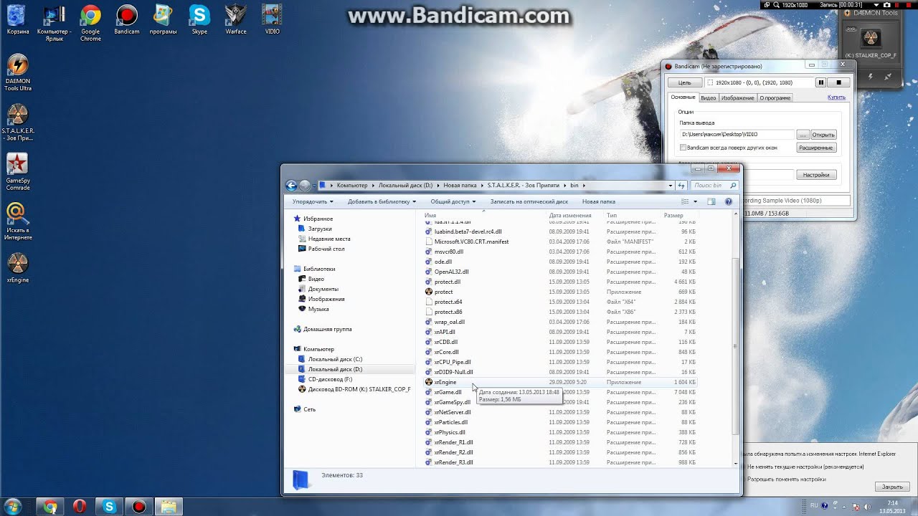This screenshot has width=918, height=516.
Task: Click the Opera icon in the taskbar
Action: pos(80,507)
